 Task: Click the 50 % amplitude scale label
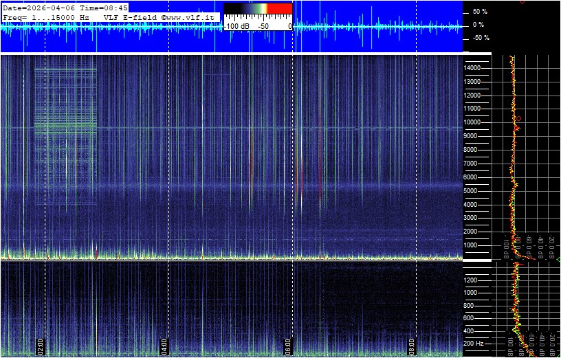(480, 12)
